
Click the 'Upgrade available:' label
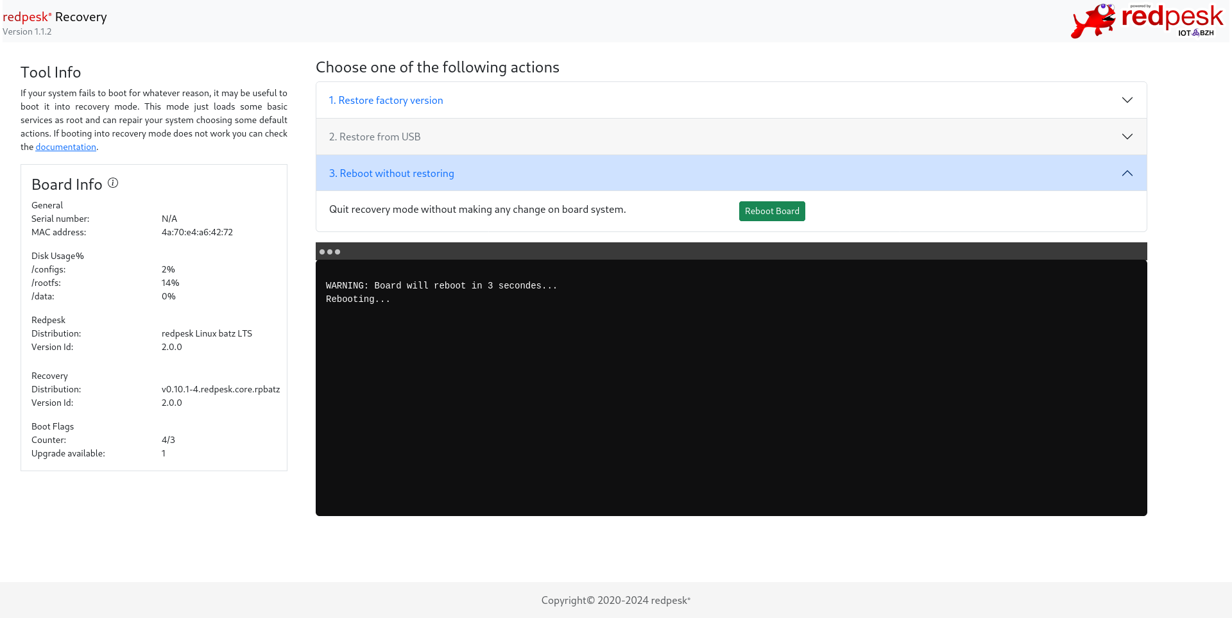68,453
